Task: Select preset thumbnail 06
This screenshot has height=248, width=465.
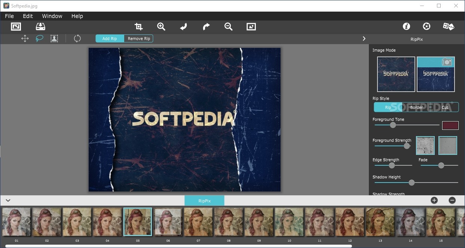Action: point(168,222)
